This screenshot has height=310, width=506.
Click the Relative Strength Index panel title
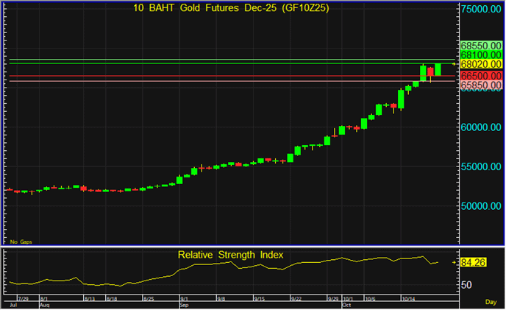[230, 255]
